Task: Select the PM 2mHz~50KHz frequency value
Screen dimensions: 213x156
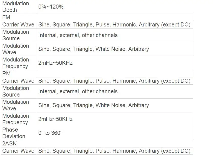Action: (55, 119)
